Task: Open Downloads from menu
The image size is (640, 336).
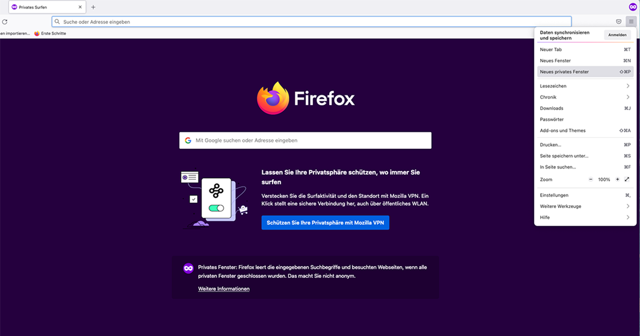Action: (x=586, y=108)
